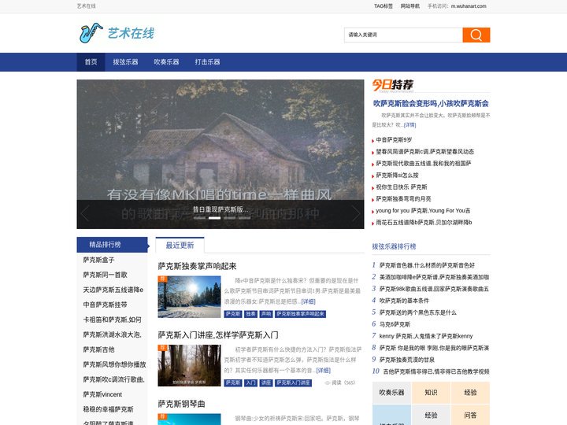
Task: Open rank 6 马克6萨克斯 entry
Action: (x=395, y=324)
